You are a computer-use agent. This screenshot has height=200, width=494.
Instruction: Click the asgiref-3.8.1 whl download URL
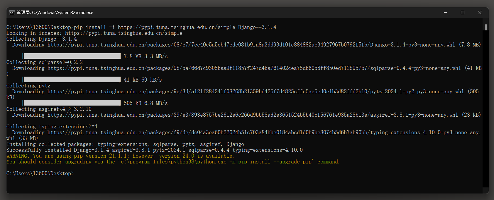click(253, 115)
